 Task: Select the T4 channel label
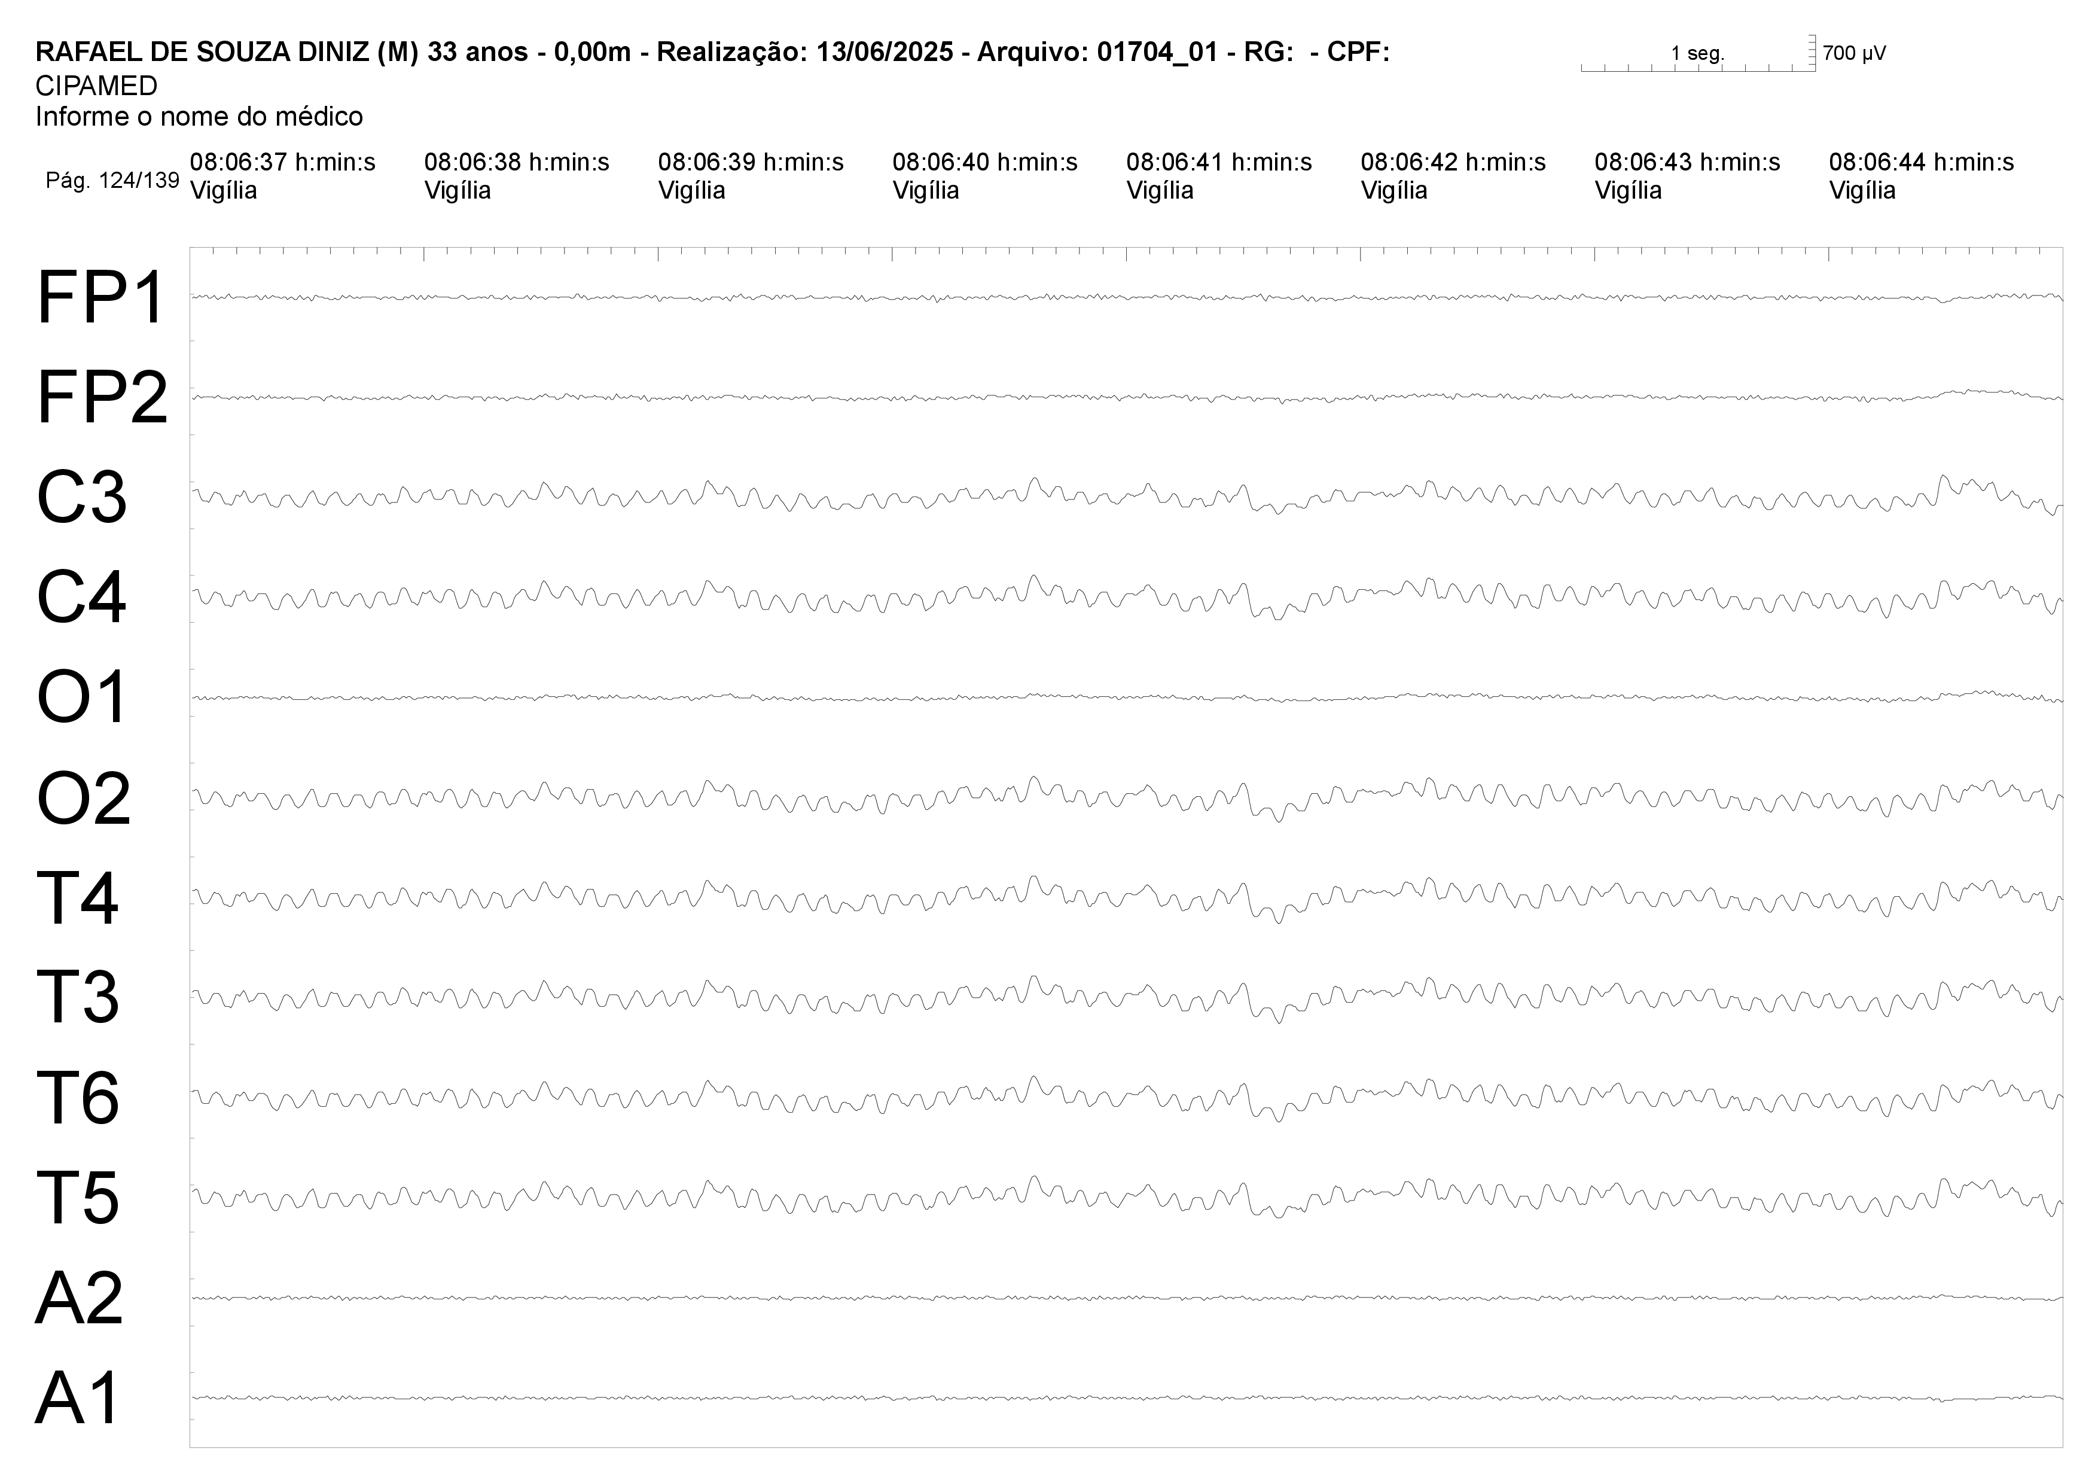[78, 898]
